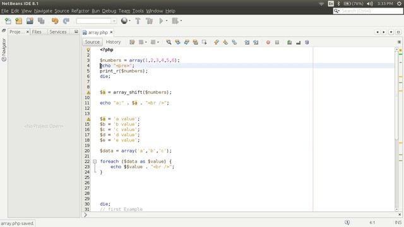The image size is (404, 227).
Task: Click the warning glyph on line 9
Action: [x=88, y=93]
